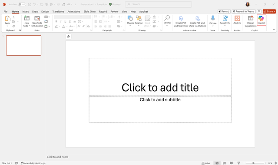The height and width of the screenshot is (165, 278).
Task: Click Accessibility: Good to go status
Action: (x=33, y=163)
